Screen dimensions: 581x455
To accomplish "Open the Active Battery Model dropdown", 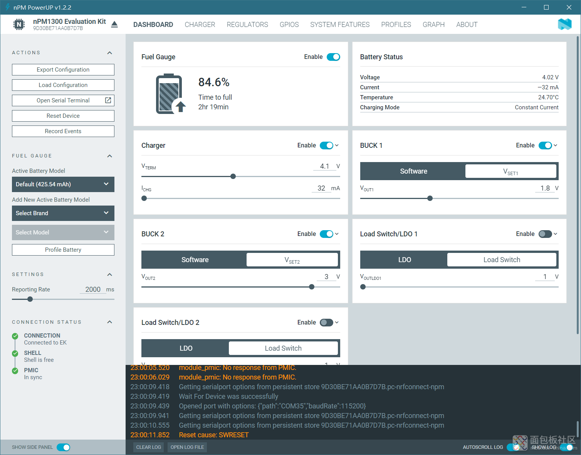I will 63,184.
